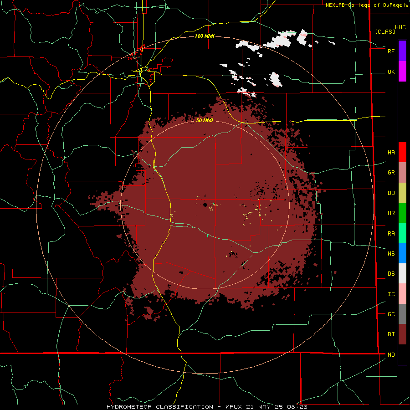The image size is (410, 410).
Task: Click the HR legend label
Action: pos(391,213)
